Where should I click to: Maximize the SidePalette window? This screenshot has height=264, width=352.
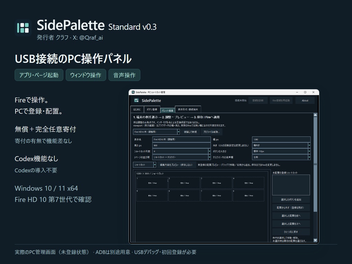click(x=305, y=92)
